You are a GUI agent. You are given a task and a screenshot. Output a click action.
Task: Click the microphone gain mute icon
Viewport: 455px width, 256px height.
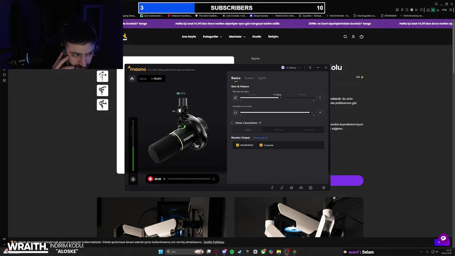[x=235, y=97]
